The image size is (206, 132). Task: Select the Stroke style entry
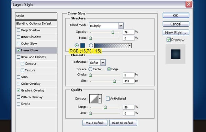point(36,104)
